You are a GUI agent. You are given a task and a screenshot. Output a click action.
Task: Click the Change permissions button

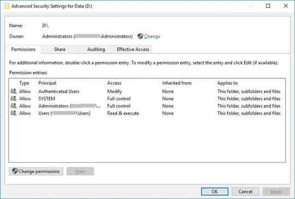point(36,171)
